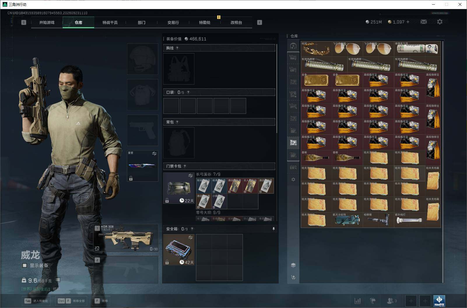Viewport: 467px width, 308px height.
Task: Click the empty backpack slot
Action: 179,143
